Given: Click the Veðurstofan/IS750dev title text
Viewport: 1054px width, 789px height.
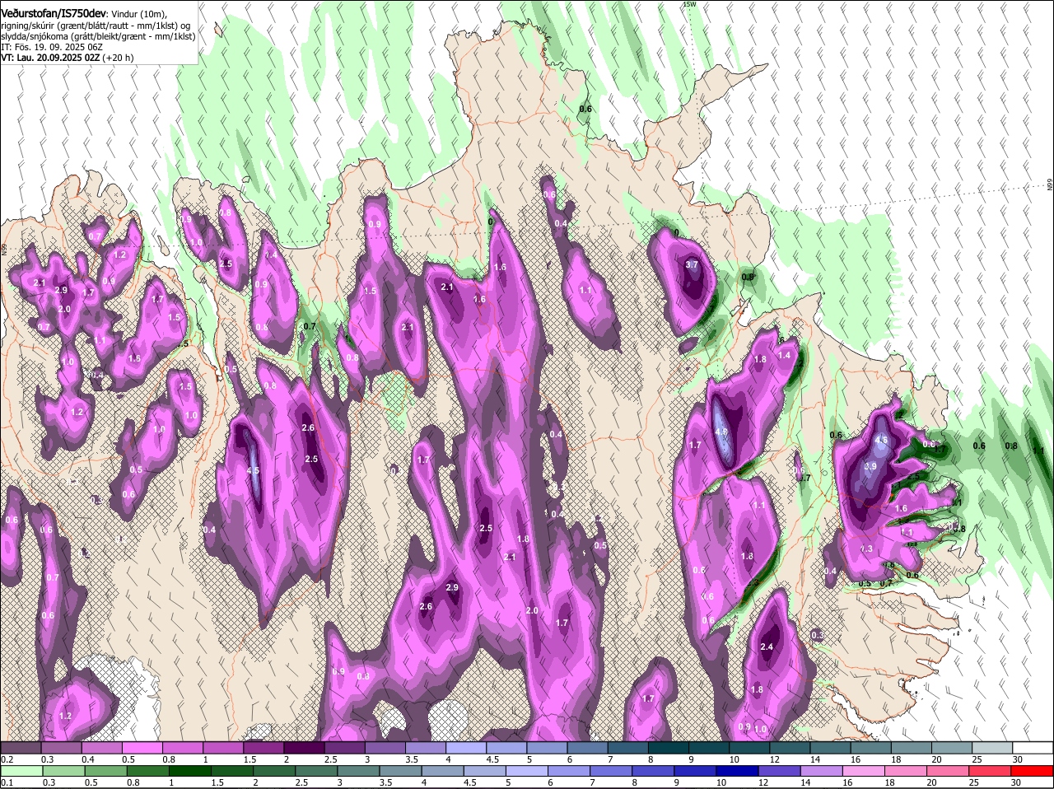Looking at the screenshot, I should coord(54,13).
